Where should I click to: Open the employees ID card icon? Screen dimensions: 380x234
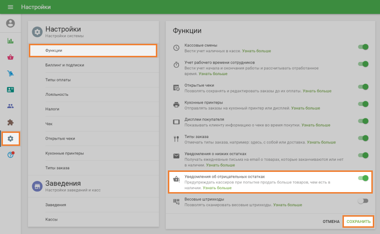tap(11, 90)
